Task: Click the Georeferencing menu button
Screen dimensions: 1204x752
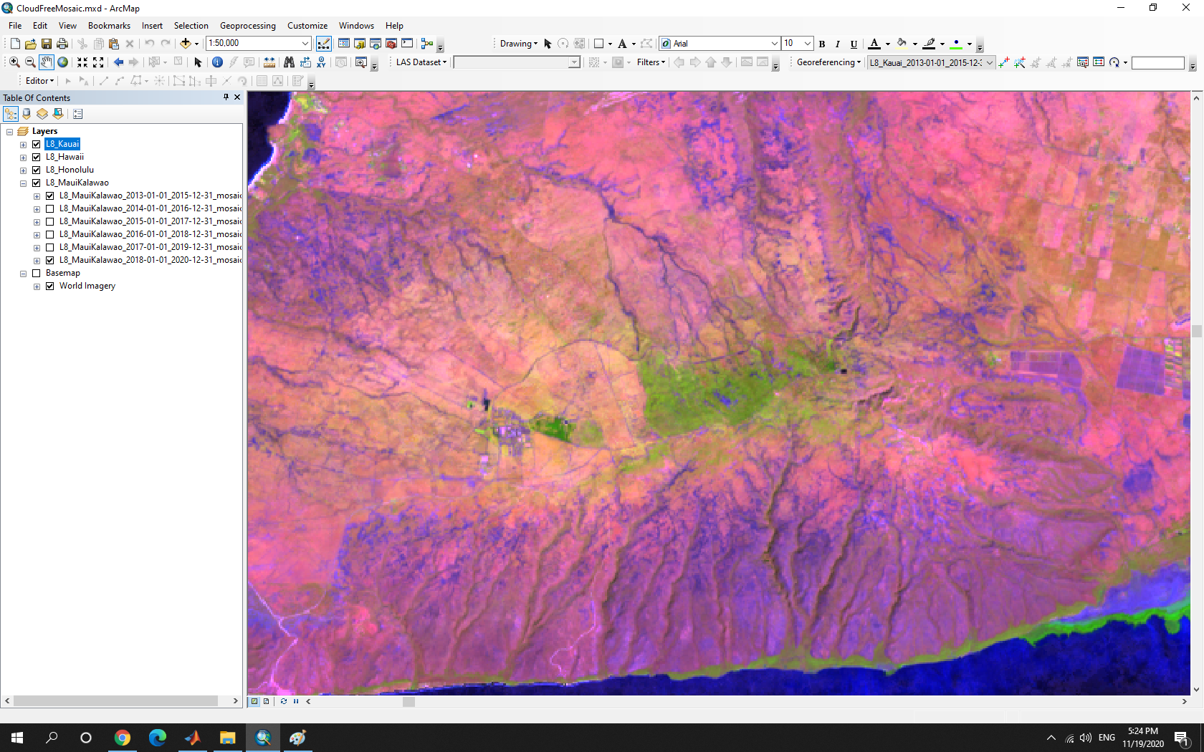Action: [828, 62]
